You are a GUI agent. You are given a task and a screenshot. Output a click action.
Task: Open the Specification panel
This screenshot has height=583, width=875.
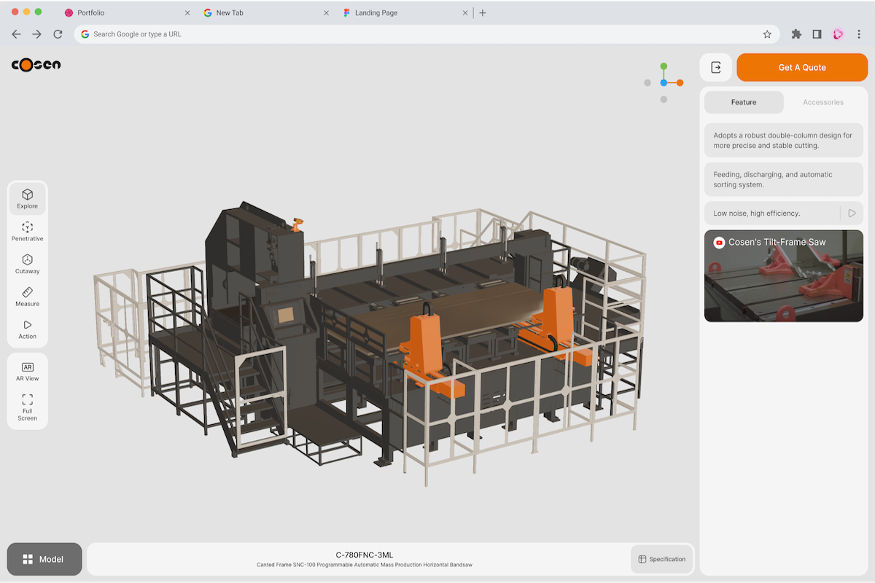coord(661,559)
